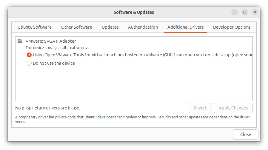Viewport: 268px width, 150px height.
Task: Open the Authentication tab
Action: pyautogui.click(x=143, y=27)
